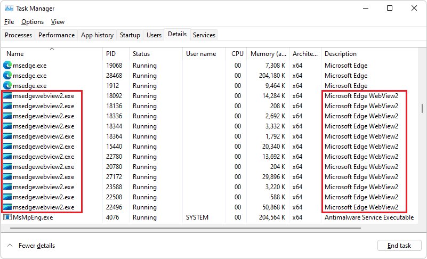Click the MsMpEng.exe process icon
The height and width of the screenshot is (259, 427).
click(x=7, y=217)
